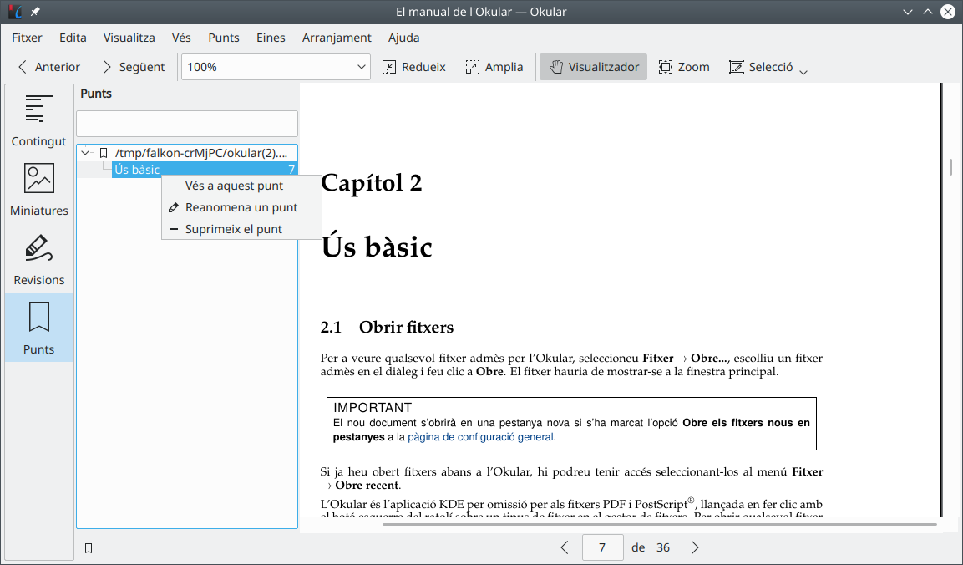
Task: Click the Següent toolbar button
Action: click(x=133, y=67)
